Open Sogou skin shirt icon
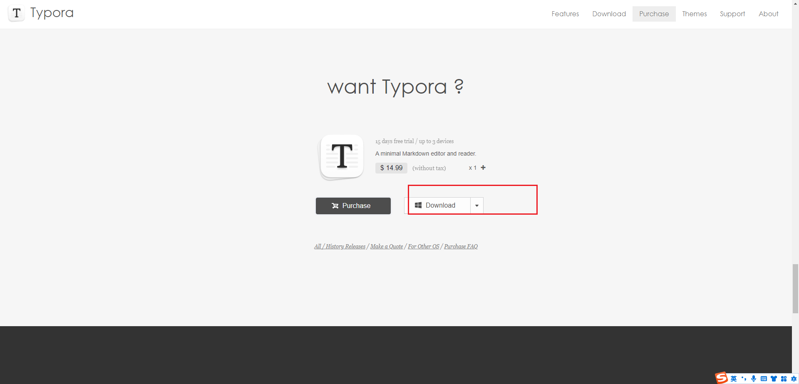Image resolution: width=799 pixels, height=384 pixels. 774,379
